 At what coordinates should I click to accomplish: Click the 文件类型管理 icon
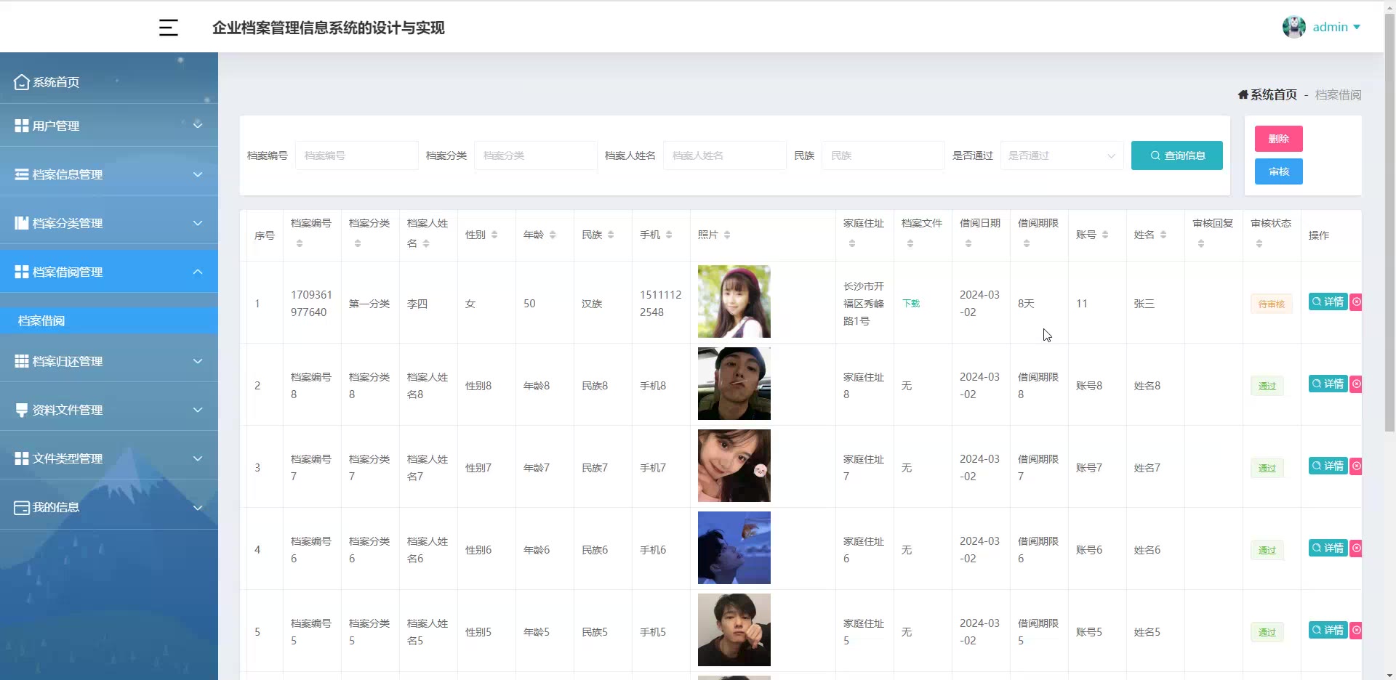(22, 458)
